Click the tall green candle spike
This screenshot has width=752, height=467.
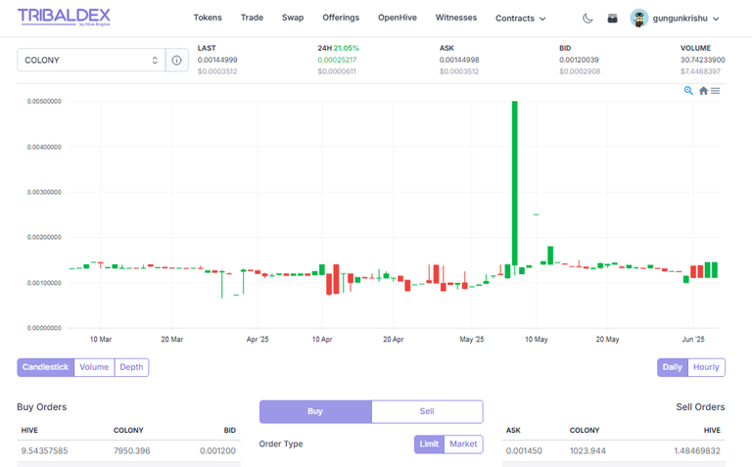click(x=515, y=183)
